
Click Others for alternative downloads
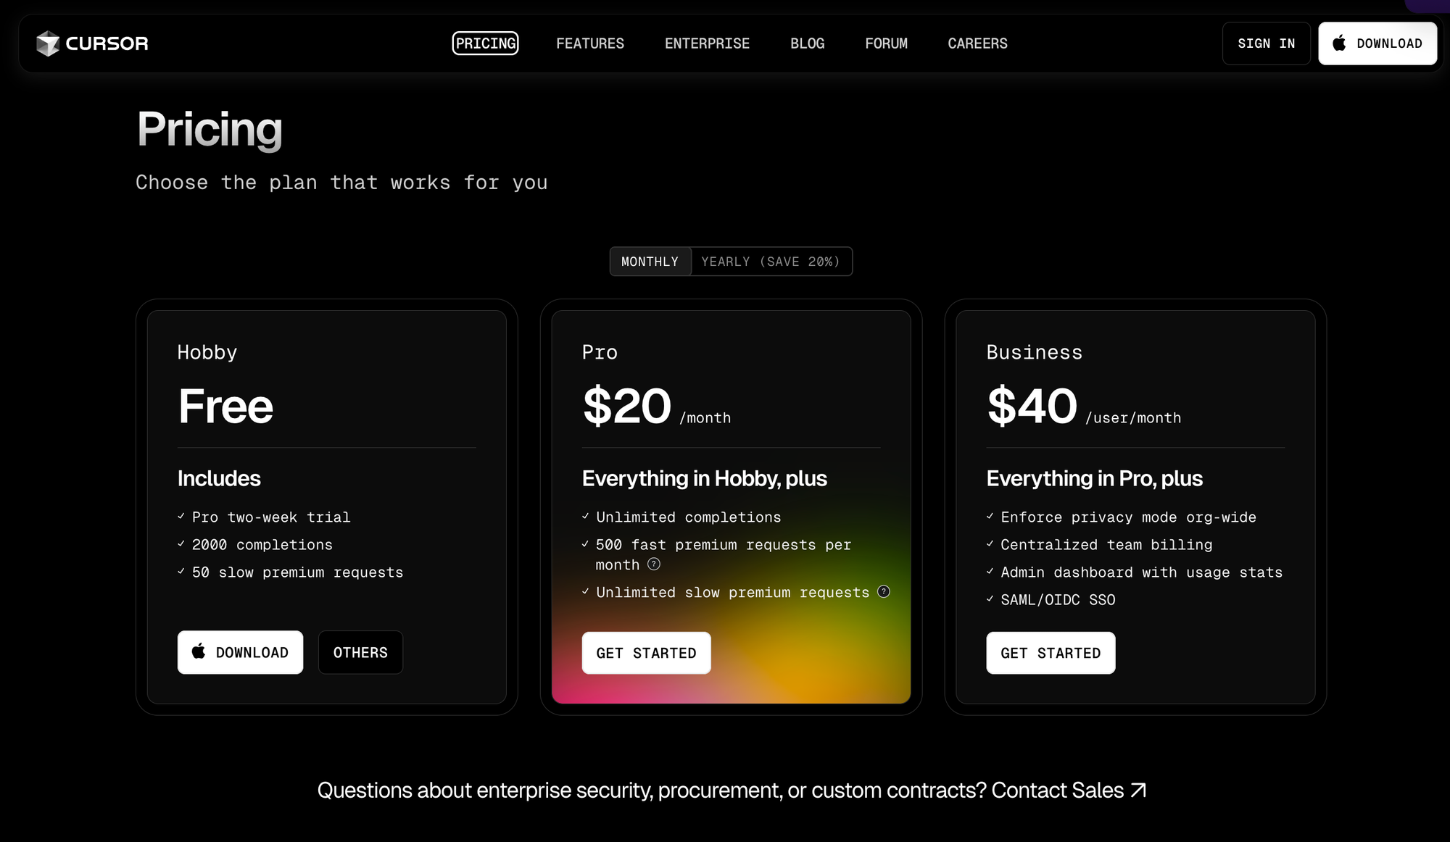pyautogui.click(x=360, y=652)
